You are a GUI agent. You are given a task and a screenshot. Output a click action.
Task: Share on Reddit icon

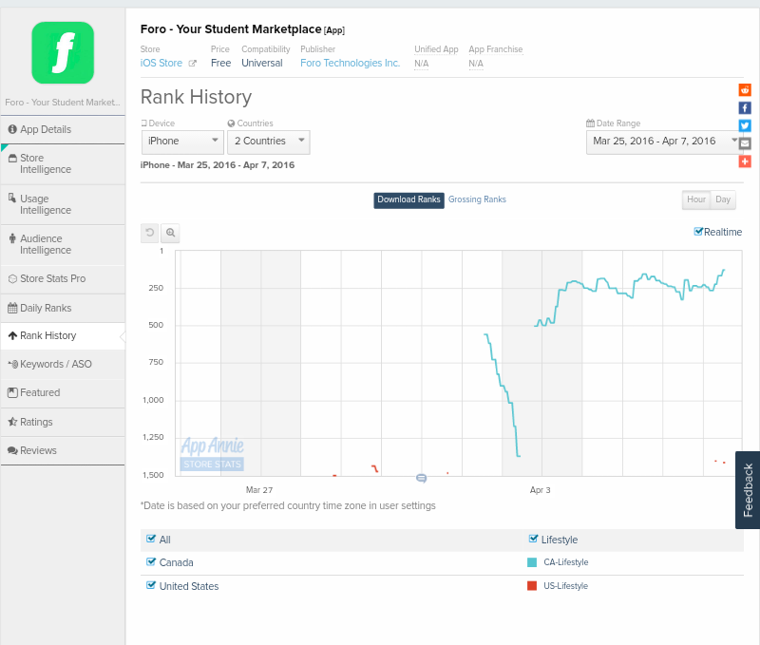click(745, 90)
